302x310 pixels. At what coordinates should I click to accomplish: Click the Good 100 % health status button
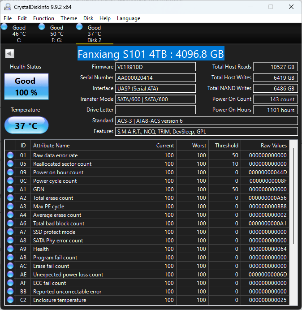click(26, 86)
